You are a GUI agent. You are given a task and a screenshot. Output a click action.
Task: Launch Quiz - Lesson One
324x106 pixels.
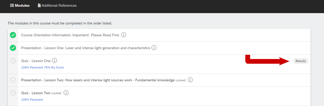[36, 61]
